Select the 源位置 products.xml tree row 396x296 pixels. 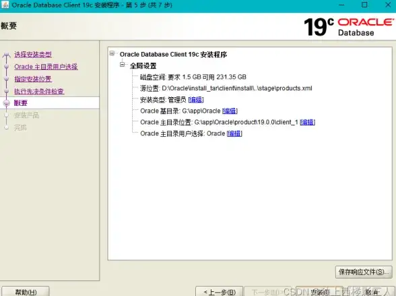click(226, 88)
